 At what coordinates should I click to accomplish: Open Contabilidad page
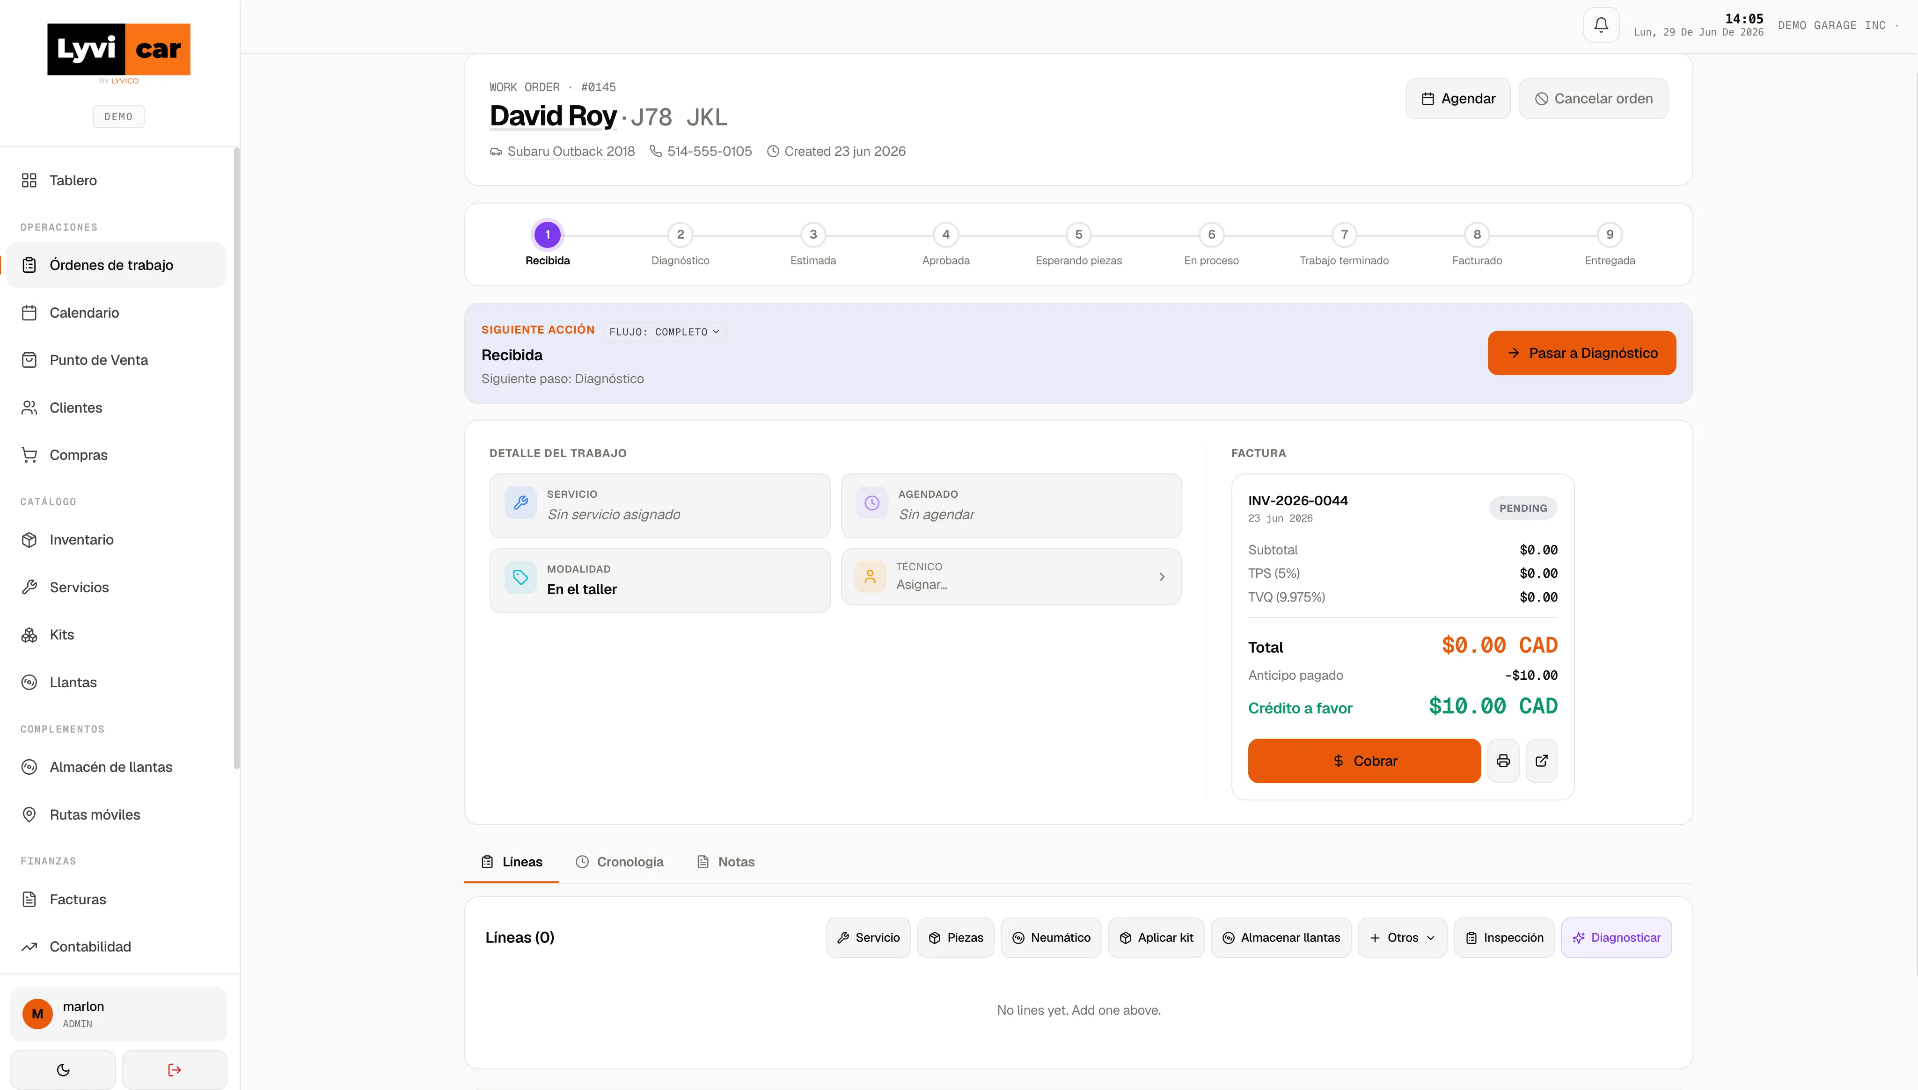coord(116,947)
